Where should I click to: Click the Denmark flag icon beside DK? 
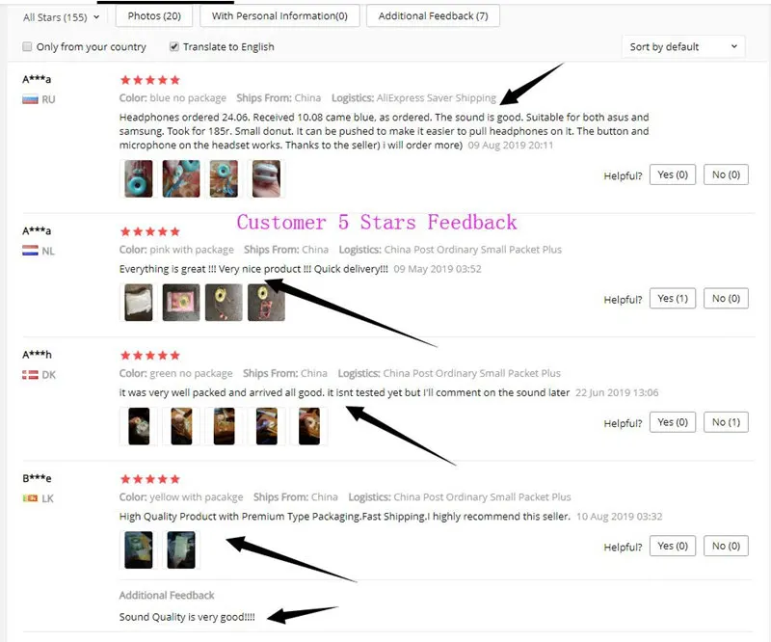tap(30, 375)
